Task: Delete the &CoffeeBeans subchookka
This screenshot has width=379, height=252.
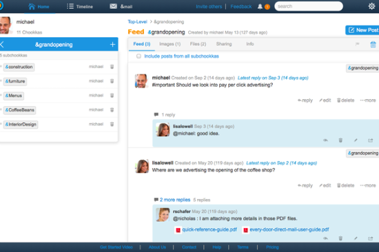Action: [x=112, y=109]
